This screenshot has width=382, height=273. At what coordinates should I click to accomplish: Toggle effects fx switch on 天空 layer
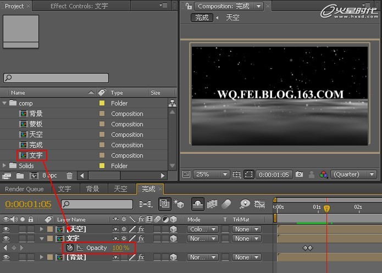coord(141,229)
